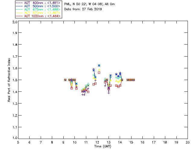Viewport: 193px width, 154px height.
Task: Click the 17 x-axis hour label
Action: point(154,142)
